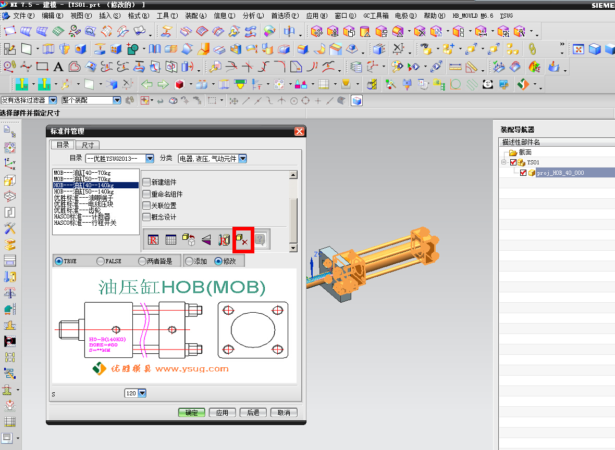Click the red R table icon
This screenshot has width=615, height=450.
click(x=153, y=240)
